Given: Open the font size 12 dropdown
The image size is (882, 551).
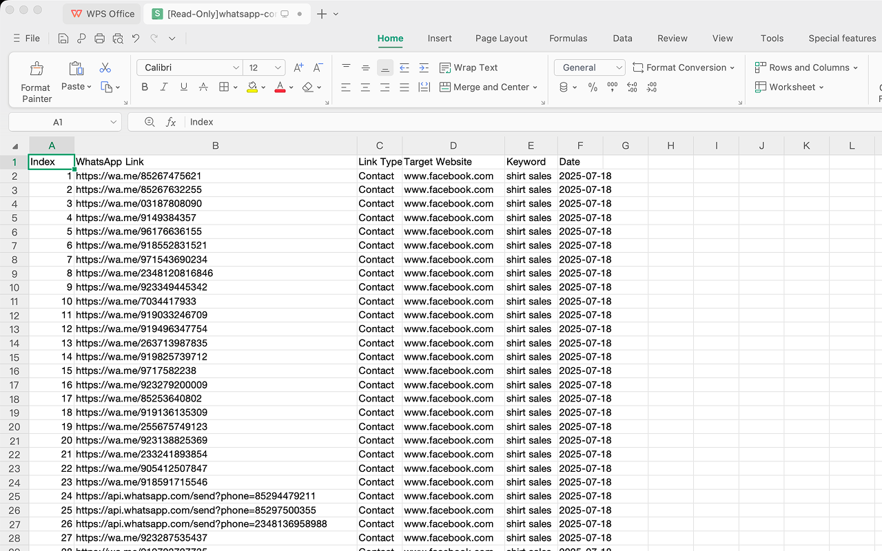Looking at the screenshot, I should [x=278, y=67].
